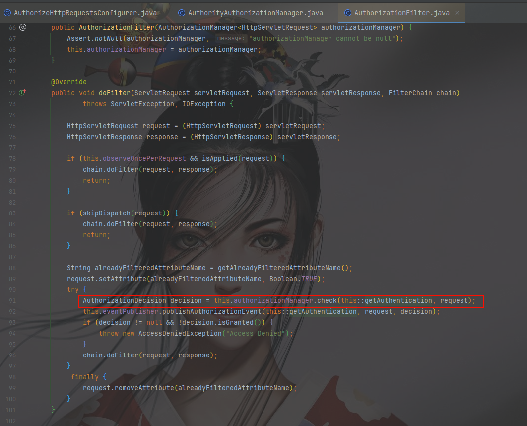Click the isApplied call on line 78
The width and height of the screenshot is (527, 426).
220,158
